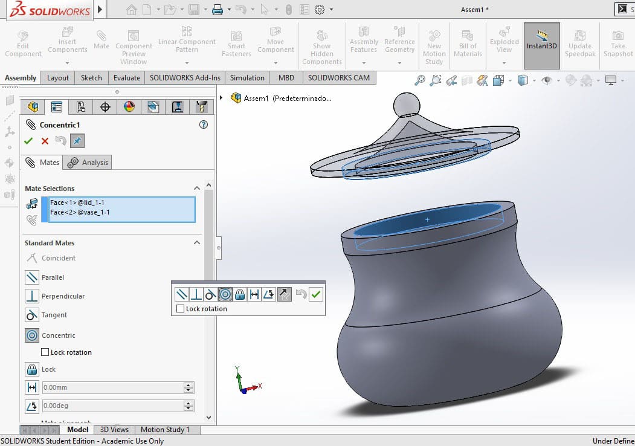This screenshot has height=446, width=635.
Task: Choose Angle in floating mate toolbar
Action: [x=269, y=294]
